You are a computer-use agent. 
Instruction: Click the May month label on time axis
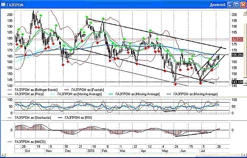[165, 151]
